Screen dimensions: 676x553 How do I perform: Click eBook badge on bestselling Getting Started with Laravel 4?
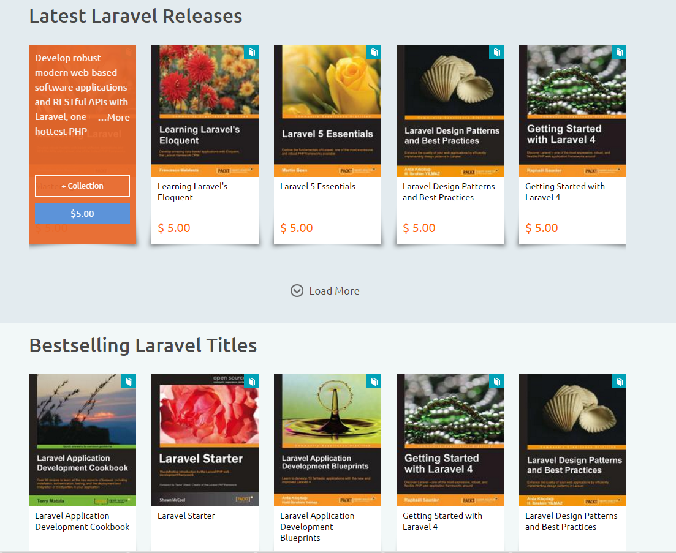pyautogui.click(x=496, y=381)
